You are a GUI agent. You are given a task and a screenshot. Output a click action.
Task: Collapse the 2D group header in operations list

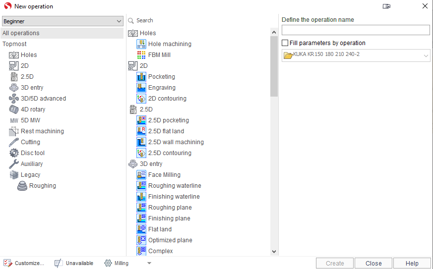click(138, 66)
